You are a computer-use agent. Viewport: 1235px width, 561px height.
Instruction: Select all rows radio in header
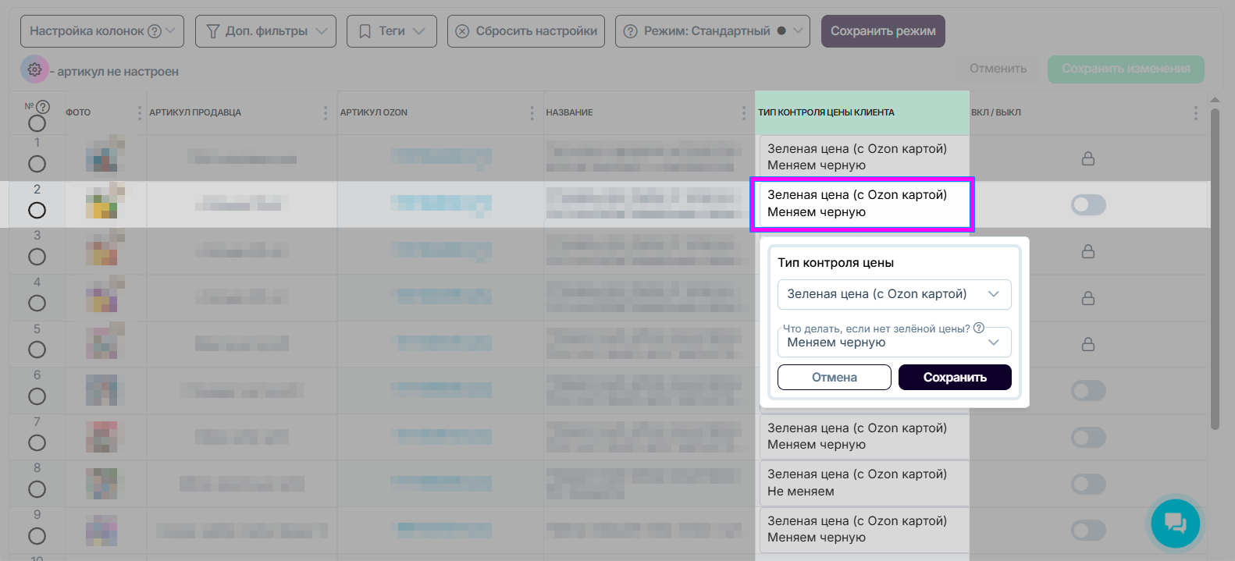[x=37, y=123]
